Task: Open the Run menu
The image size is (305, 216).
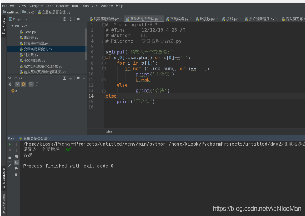Action: [x=75, y=6]
